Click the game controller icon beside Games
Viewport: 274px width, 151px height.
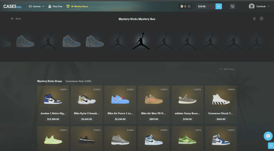tap(30, 6)
